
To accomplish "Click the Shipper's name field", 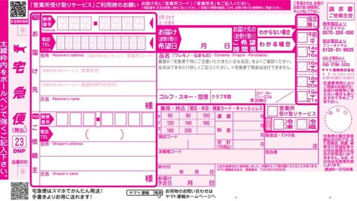I will (x=98, y=178).
